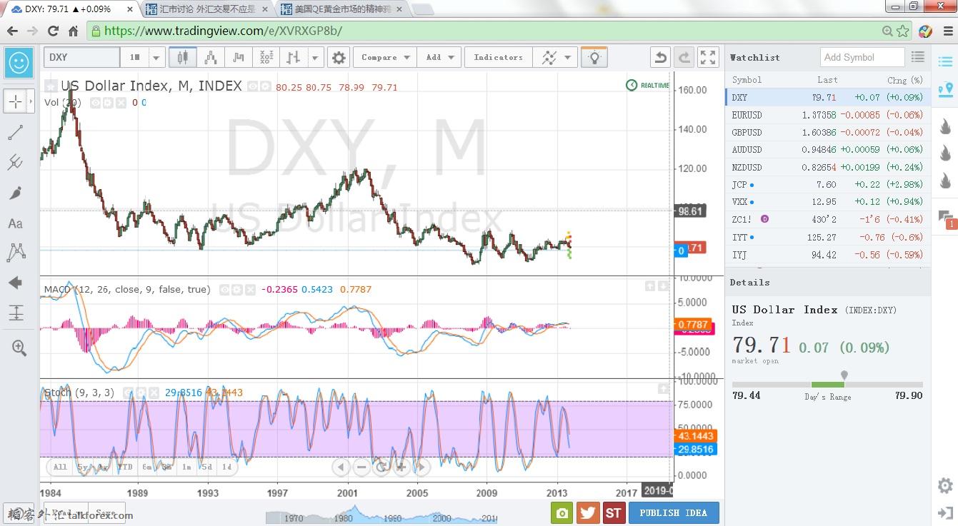The width and height of the screenshot is (958, 526).
Task: Open the Compare dropdown
Action: 386,58
